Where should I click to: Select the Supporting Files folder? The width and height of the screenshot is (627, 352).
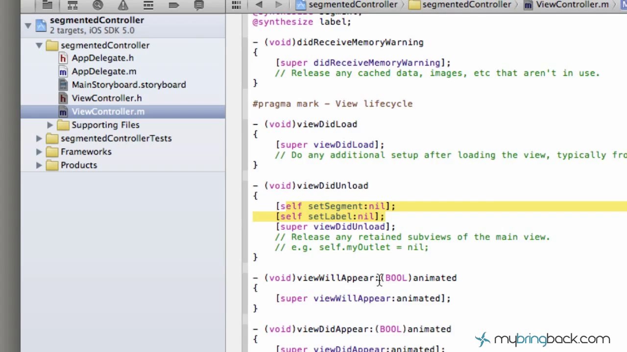[105, 125]
